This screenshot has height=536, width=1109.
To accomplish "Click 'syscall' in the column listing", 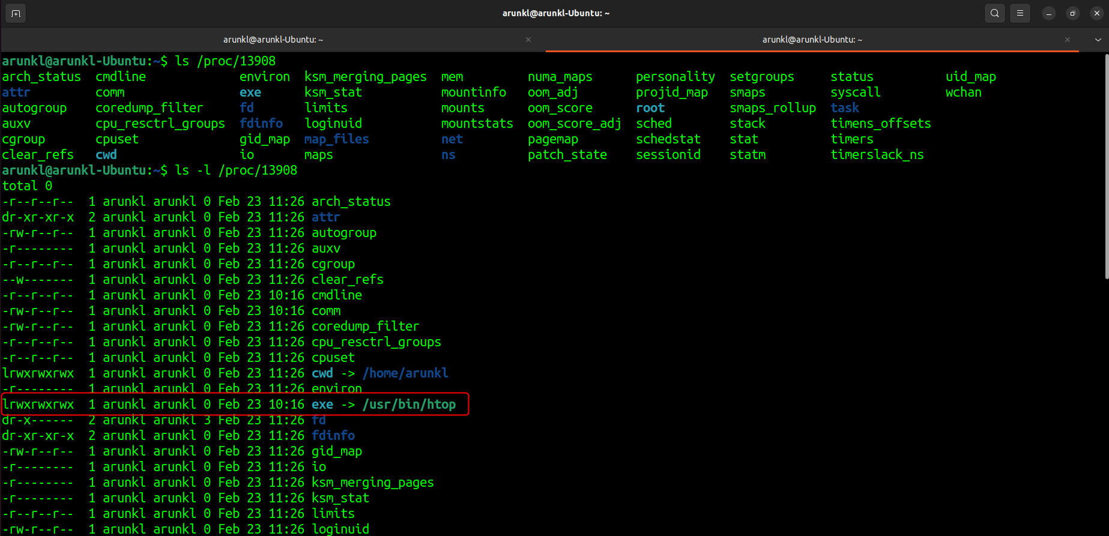I will point(856,92).
